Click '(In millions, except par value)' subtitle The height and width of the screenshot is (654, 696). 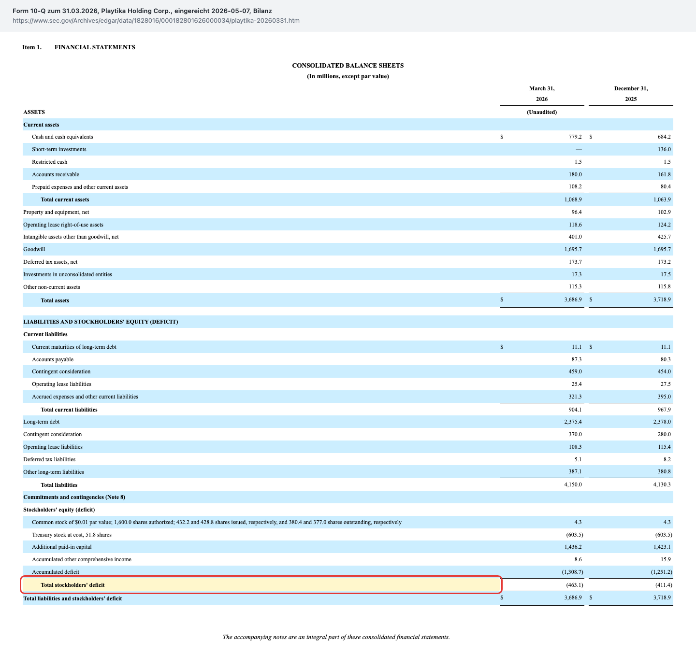[348, 76]
